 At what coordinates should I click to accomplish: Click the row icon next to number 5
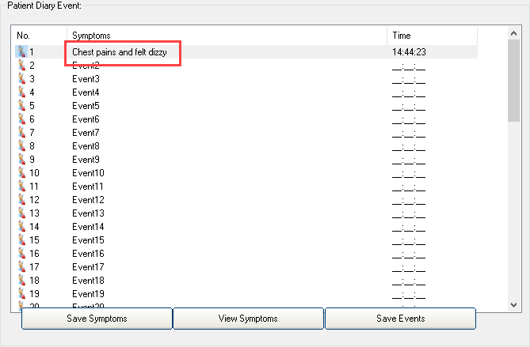(x=21, y=106)
